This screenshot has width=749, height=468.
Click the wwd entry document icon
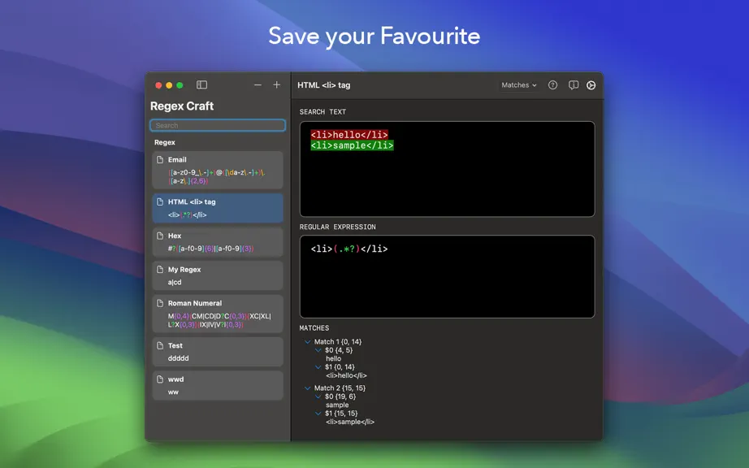[x=160, y=379]
